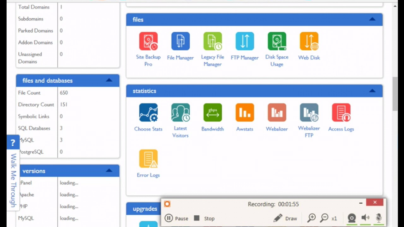The width and height of the screenshot is (404, 227).
Task: Stop the screen recording
Action: pyautogui.click(x=204, y=218)
